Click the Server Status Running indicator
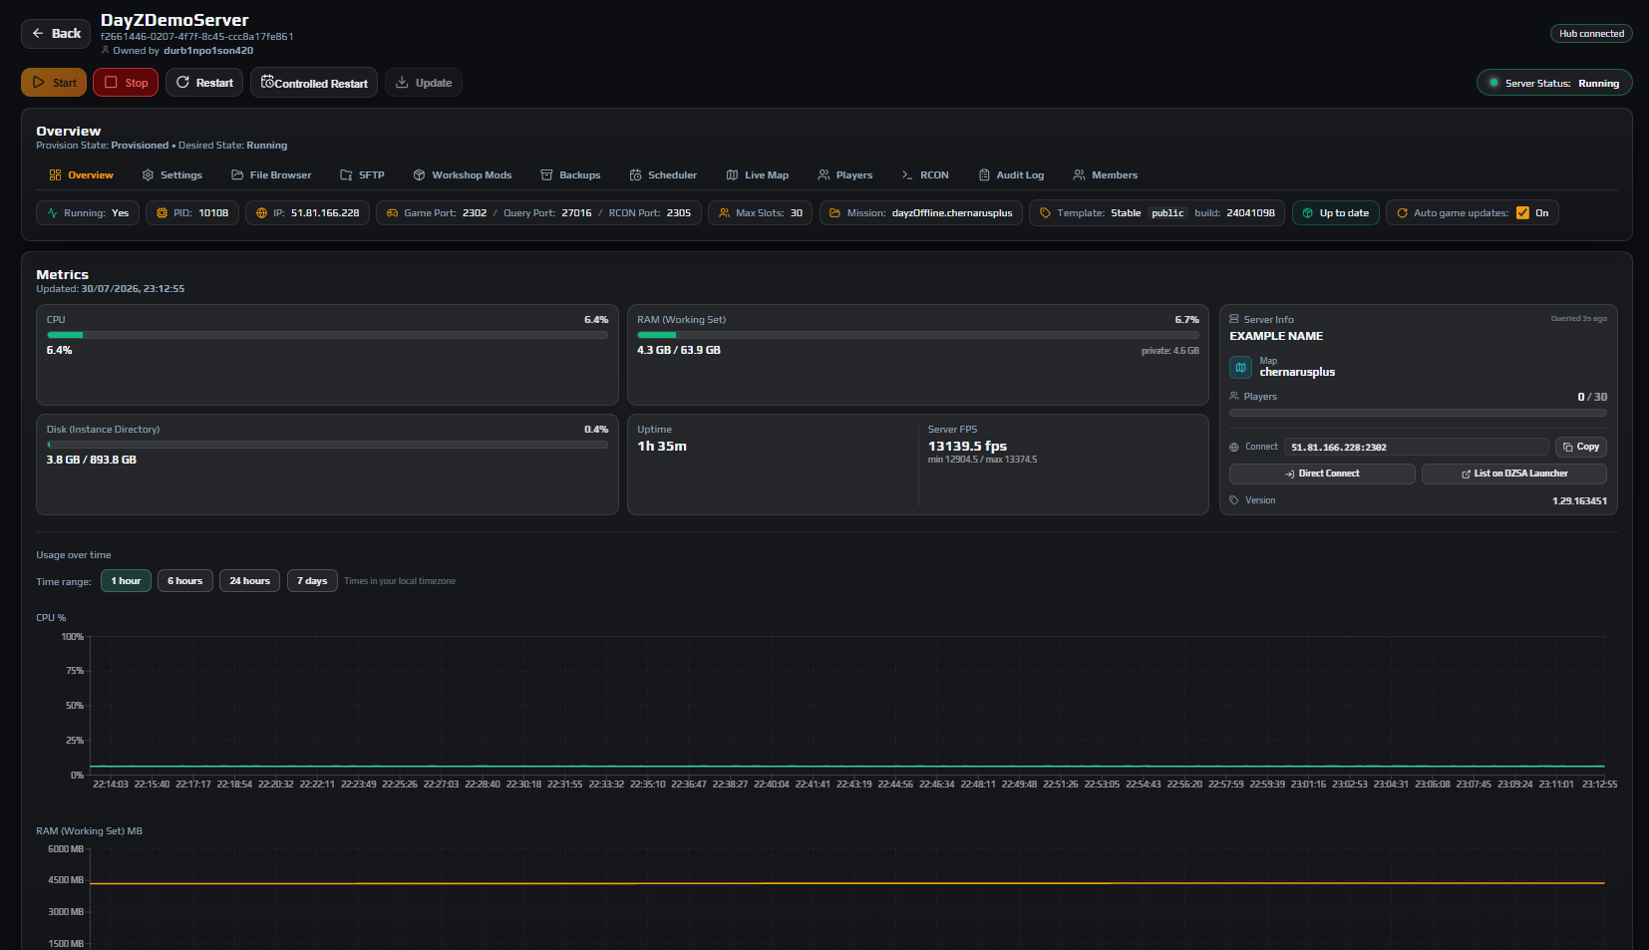 coord(1554,83)
